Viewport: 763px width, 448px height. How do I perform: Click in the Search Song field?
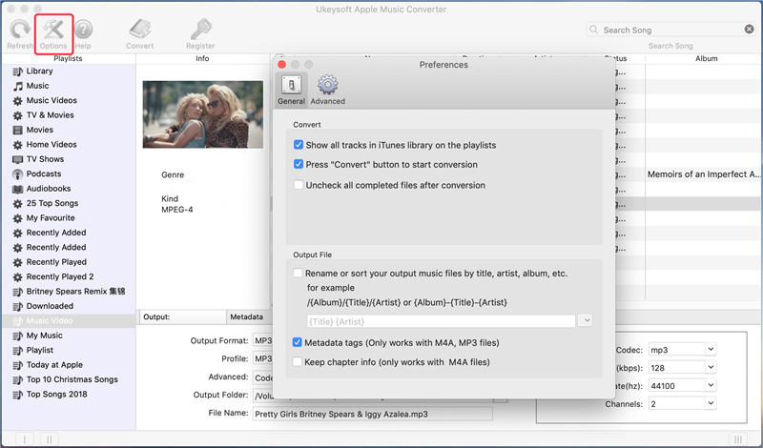click(670, 30)
